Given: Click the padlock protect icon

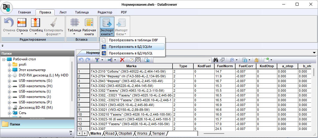Looking at the screenshot, I should [256, 60].
